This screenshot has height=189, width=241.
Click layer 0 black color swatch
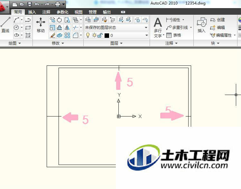[107, 36]
